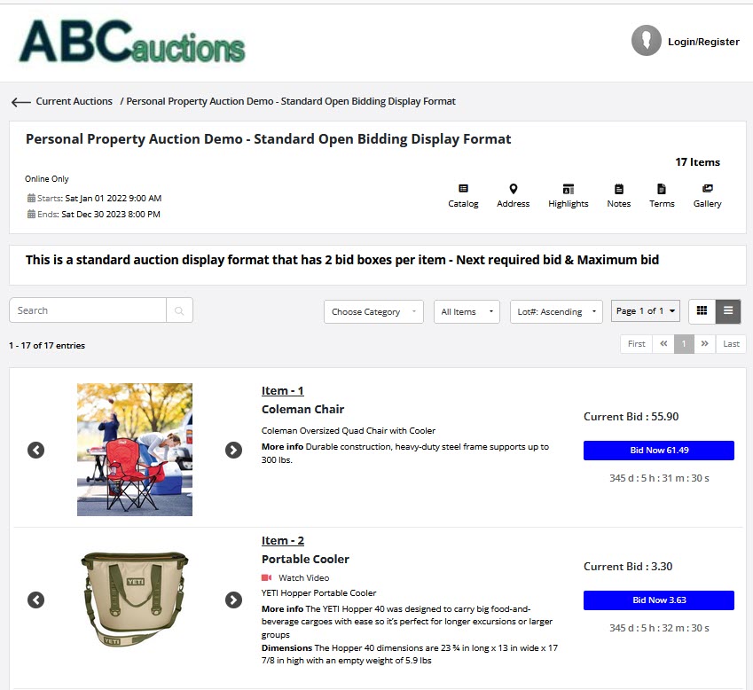Select page 1 in pagination
Image resolution: width=753 pixels, height=690 pixels.
[684, 343]
